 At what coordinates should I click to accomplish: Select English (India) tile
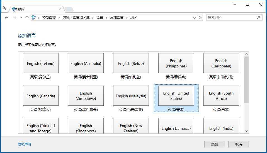pyautogui.click(x=221, y=126)
